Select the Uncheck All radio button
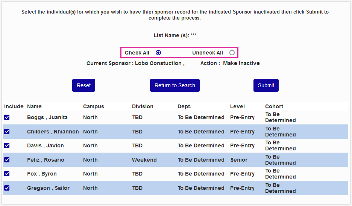Image resolution: width=352 pixels, height=206 pixels. coord(232,53)
